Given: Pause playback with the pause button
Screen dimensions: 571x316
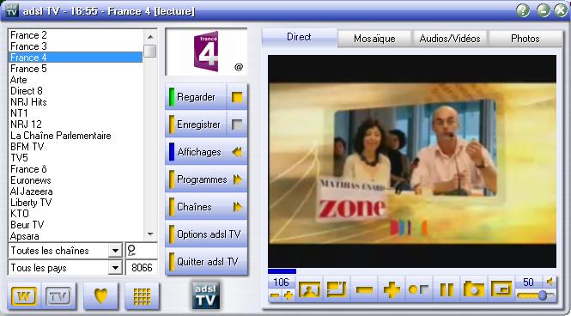Looking at the screenshot, I should pos(446,289).
